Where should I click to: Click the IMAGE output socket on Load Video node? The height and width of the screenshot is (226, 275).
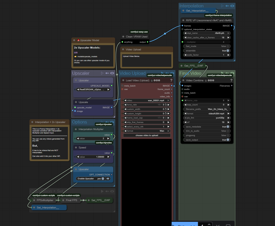tap(172, 86)
